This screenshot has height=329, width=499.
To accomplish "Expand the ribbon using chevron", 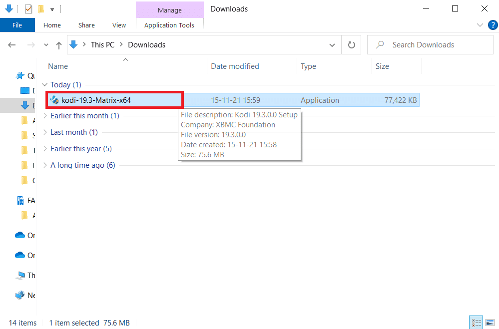I will point(480,25).
